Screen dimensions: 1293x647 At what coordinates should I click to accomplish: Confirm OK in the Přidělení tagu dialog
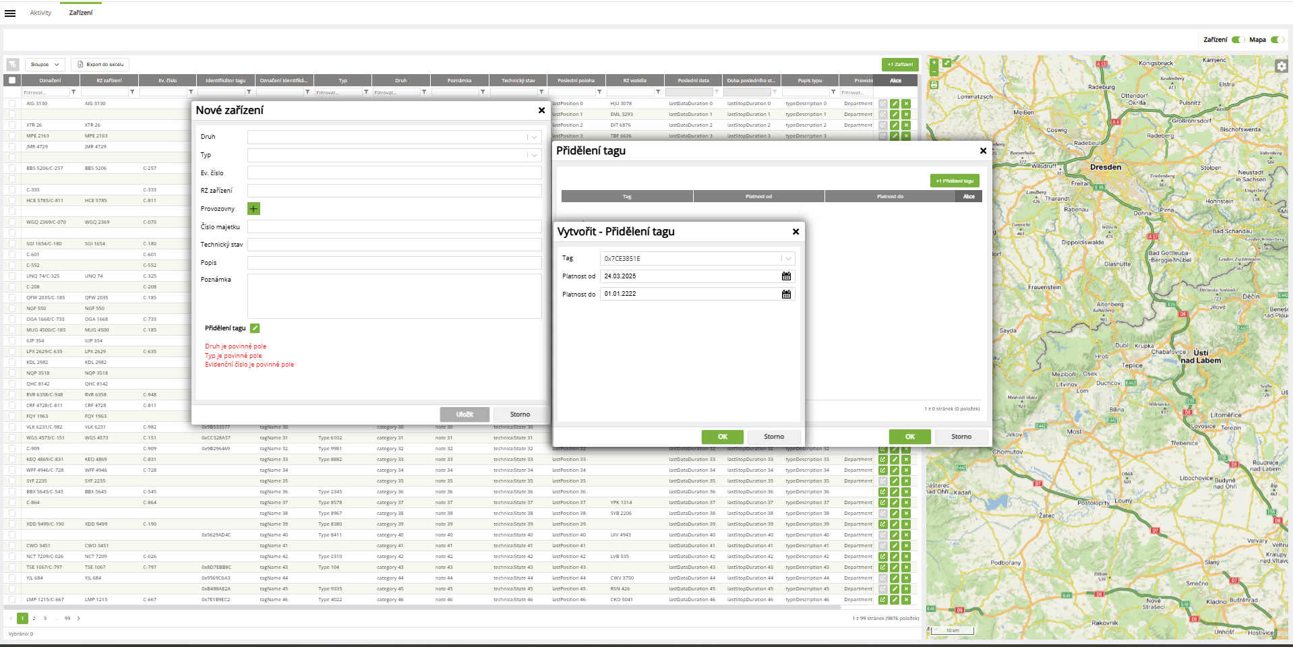tap(910, 437)
